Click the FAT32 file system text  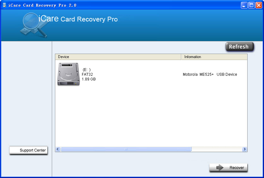87,74
